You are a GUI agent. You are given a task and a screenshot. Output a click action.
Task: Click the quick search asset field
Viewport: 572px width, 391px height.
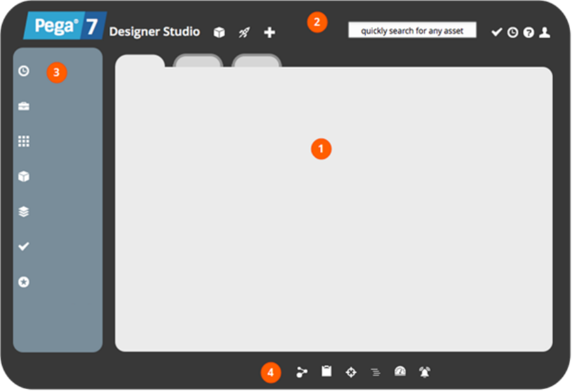pyautogui.click(x=412, y=30)
